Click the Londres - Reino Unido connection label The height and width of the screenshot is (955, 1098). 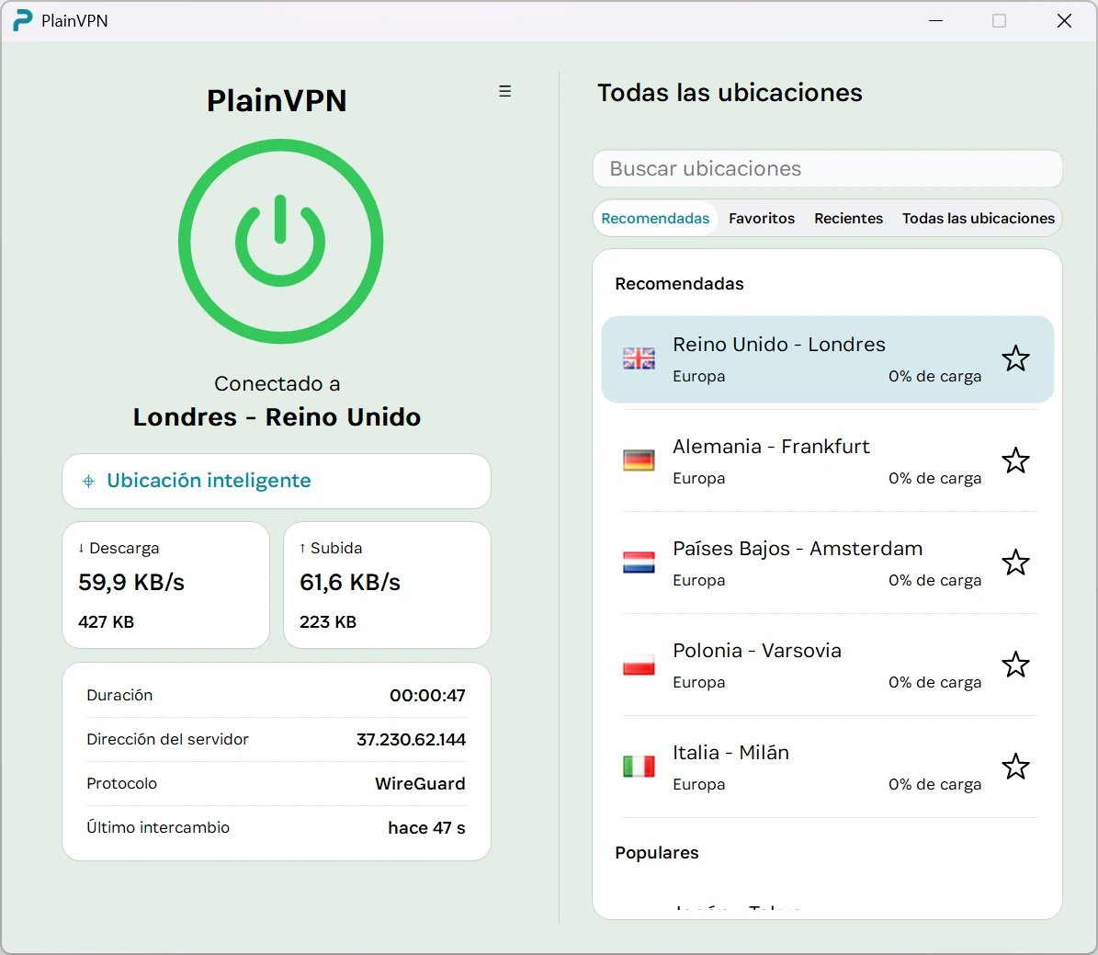coord(277,417)
